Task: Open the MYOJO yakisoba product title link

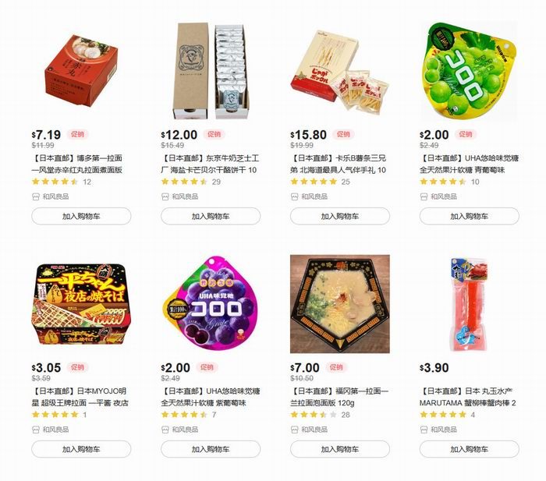Action: click(80, 397)
